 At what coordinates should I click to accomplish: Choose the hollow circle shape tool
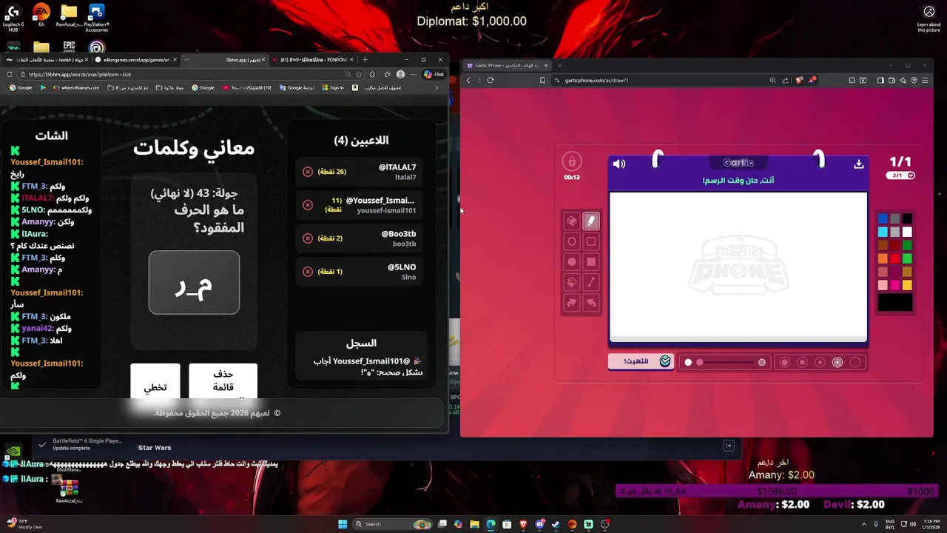(x=572, y=241)
